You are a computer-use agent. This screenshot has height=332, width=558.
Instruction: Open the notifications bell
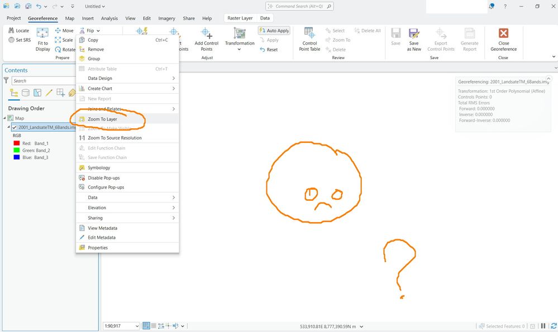[x=492, y=6]
